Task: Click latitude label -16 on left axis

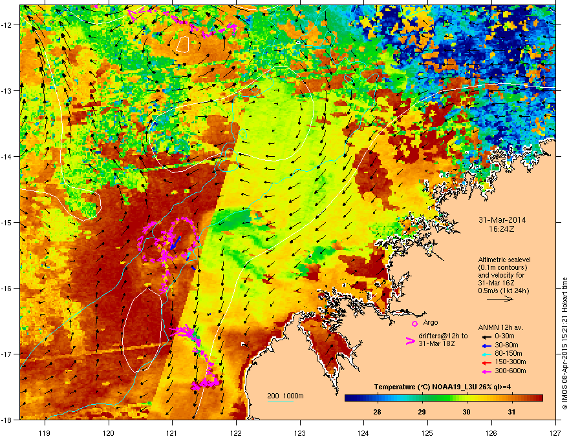Action: pyautogui.click(x=6, y=289)
